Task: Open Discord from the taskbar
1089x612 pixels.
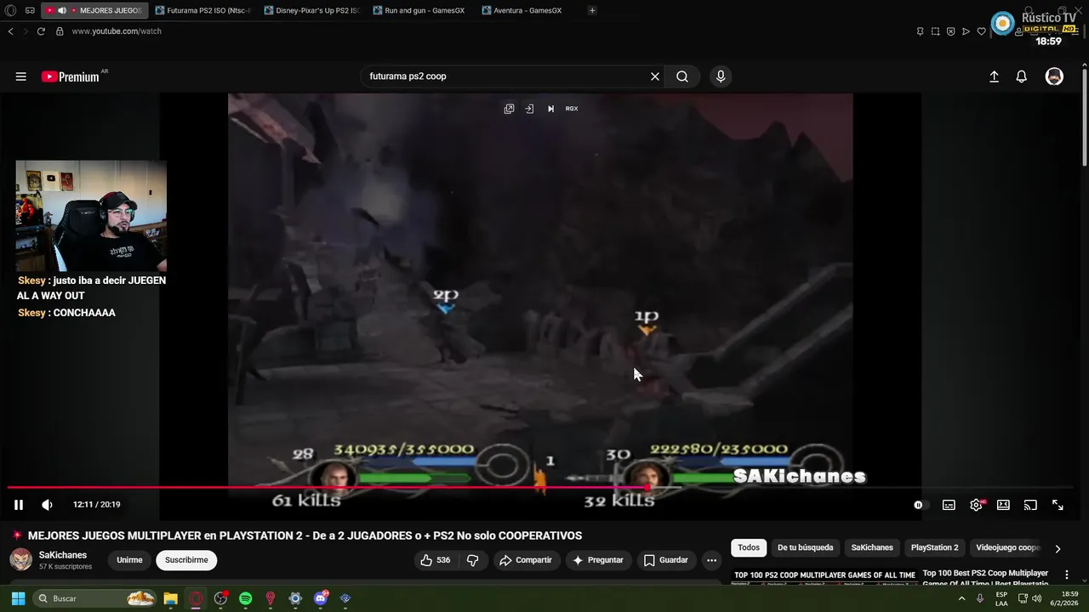Action: click(x=321, y=598)
